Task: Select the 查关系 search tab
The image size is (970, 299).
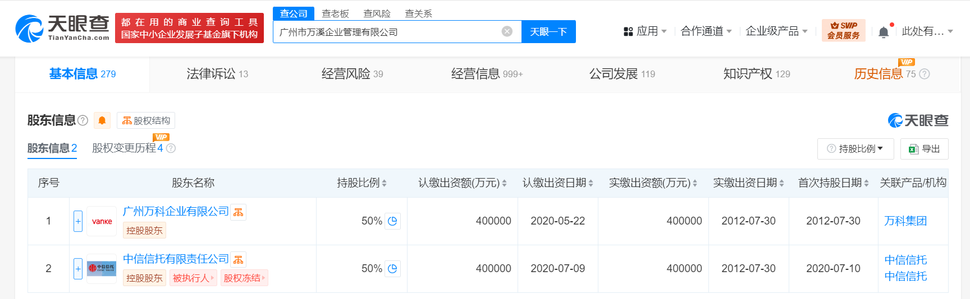Action: [x=418, y=13]
